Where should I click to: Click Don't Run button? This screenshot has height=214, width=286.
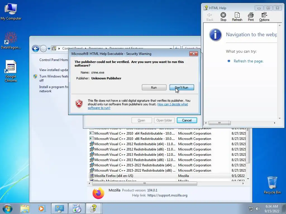pyautogui.click(x=182, y=87)
